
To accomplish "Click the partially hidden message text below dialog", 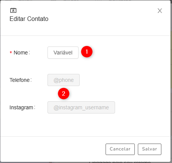I will (x=120, y=162).
